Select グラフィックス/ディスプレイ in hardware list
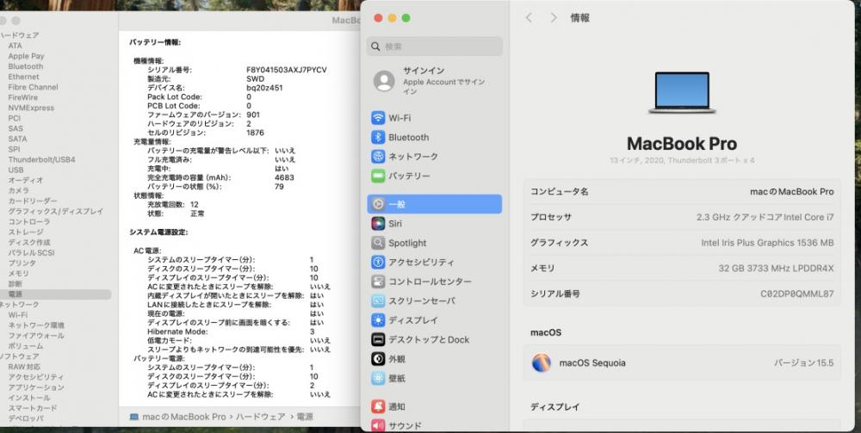 pyautogui.click(x=55, y=211)
